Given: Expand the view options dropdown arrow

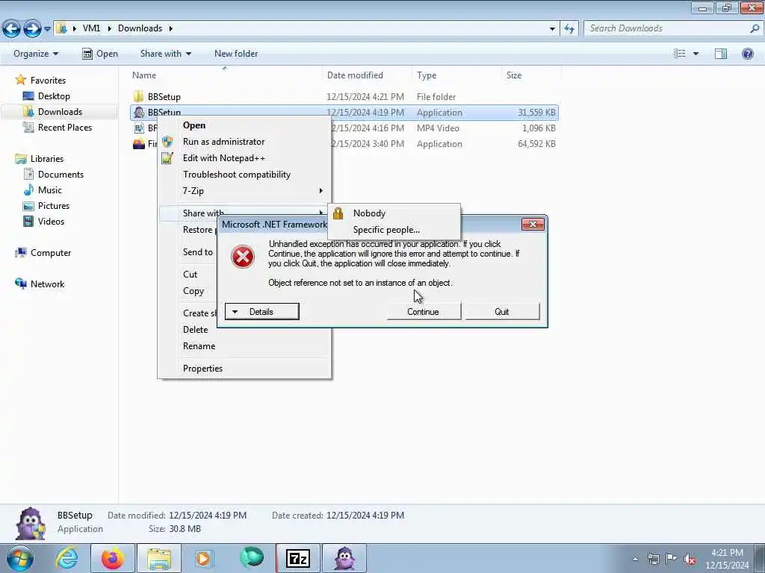Looking at the screenshot, I should [x=696, y=54].
